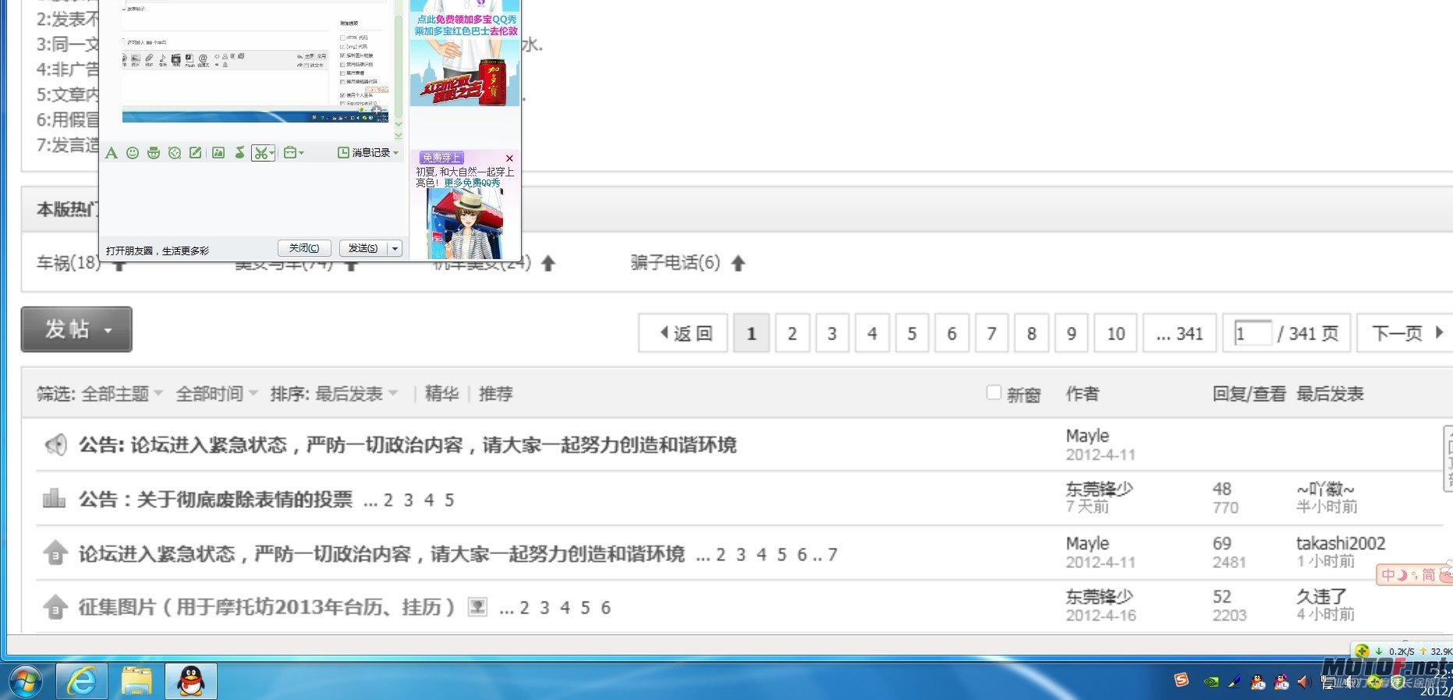This screenshot has width=1453, height=700.
Task: Toggle the 新窗 new window checkbox
Action: pos(994,393)
